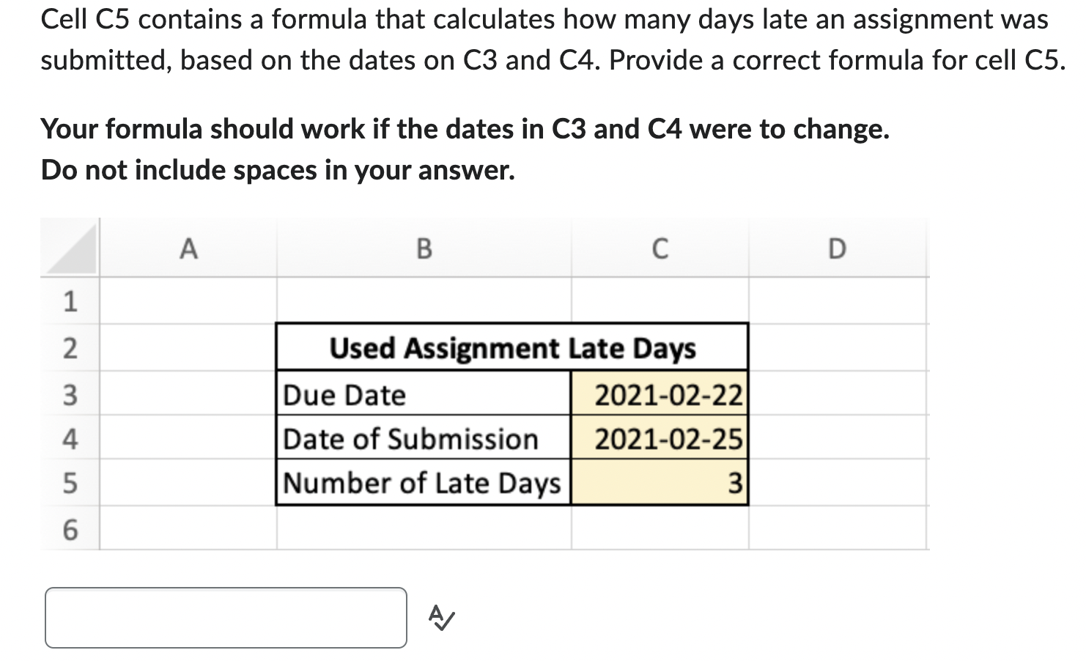Click inside the answer input field
This screenshot has height=661, width=1086.
point(226,618)
